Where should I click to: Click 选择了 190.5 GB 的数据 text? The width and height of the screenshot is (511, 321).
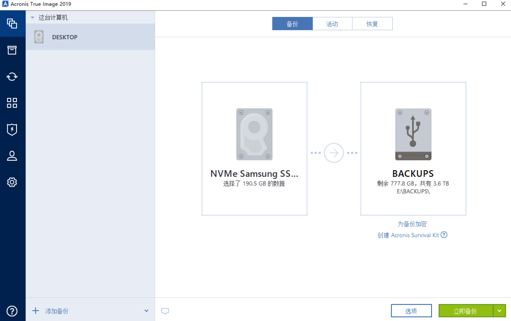click(x=254, y=183)
